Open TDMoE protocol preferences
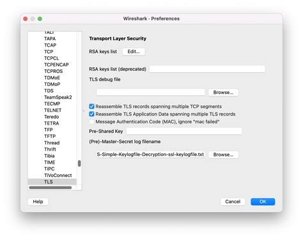This screenshot has width=303, height=239. click(52, 78)
